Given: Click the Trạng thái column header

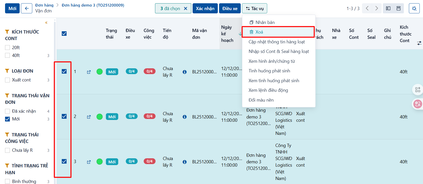Looking at the screenshot, I should (111, 34).
